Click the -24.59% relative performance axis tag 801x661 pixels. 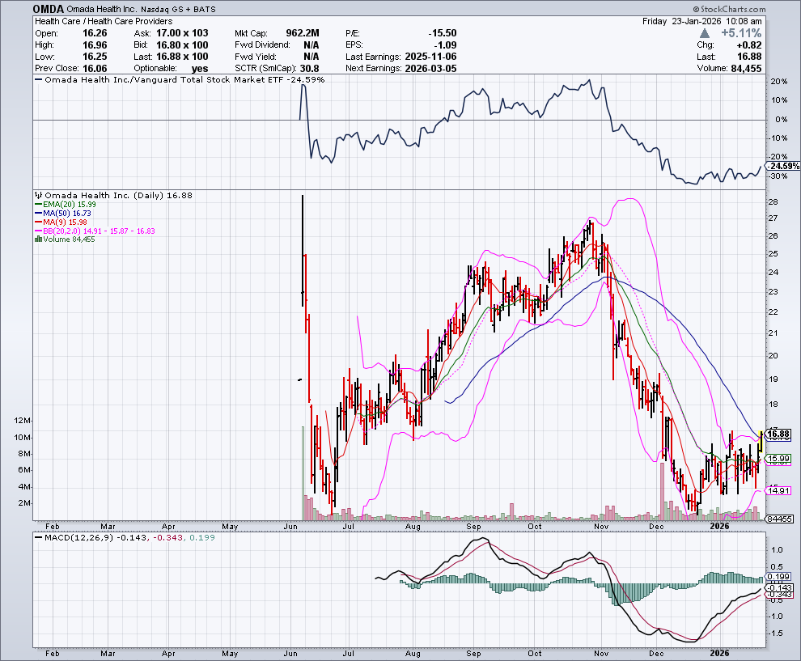tap(783, 166)
